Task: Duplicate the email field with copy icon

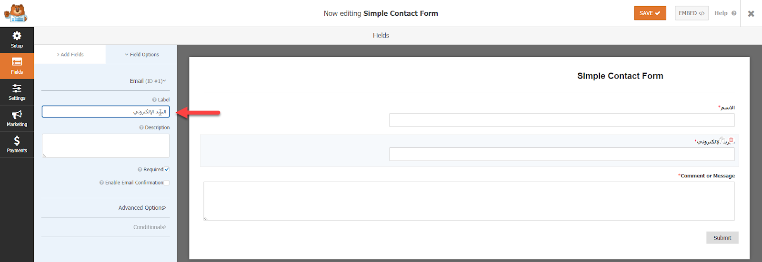Action: click(722, 140)
